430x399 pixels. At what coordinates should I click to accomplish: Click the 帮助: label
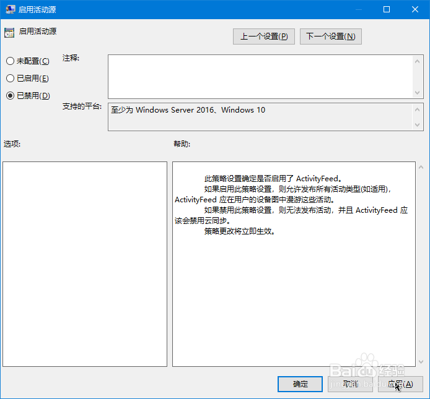[182, 144]
